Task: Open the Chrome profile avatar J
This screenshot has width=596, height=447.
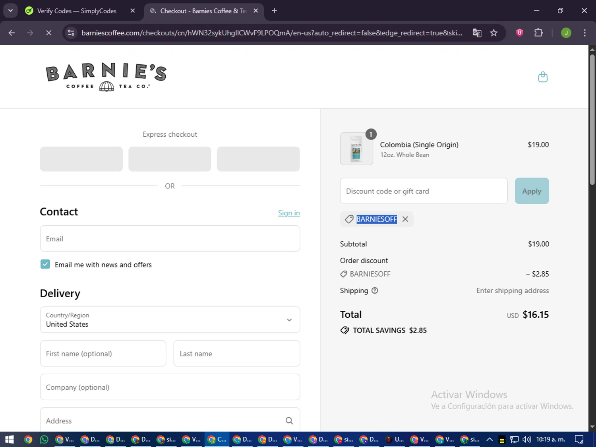Action: [x=566, y=33]
